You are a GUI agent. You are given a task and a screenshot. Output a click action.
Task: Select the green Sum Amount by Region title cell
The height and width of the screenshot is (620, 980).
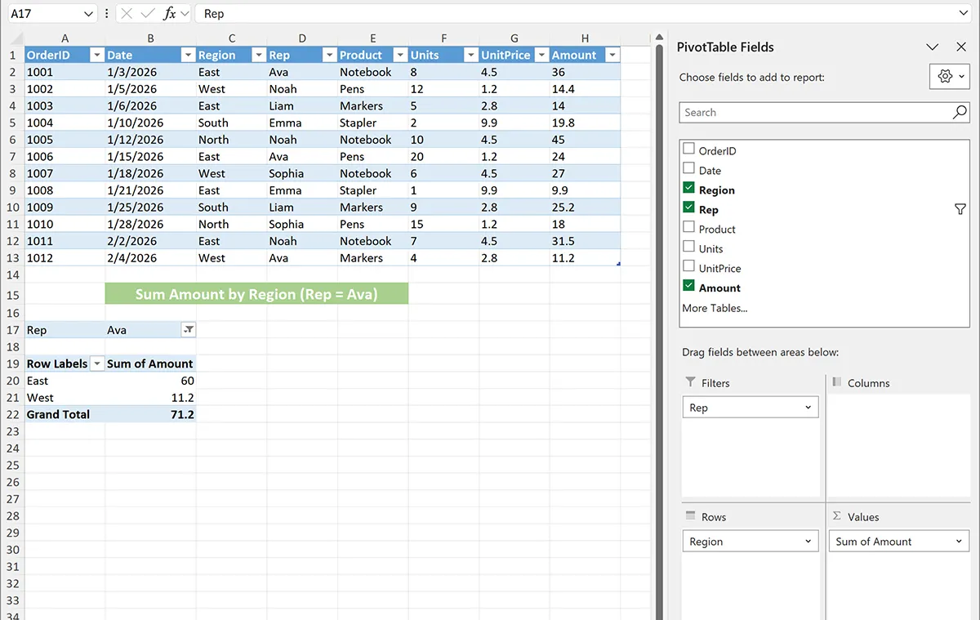256,294
